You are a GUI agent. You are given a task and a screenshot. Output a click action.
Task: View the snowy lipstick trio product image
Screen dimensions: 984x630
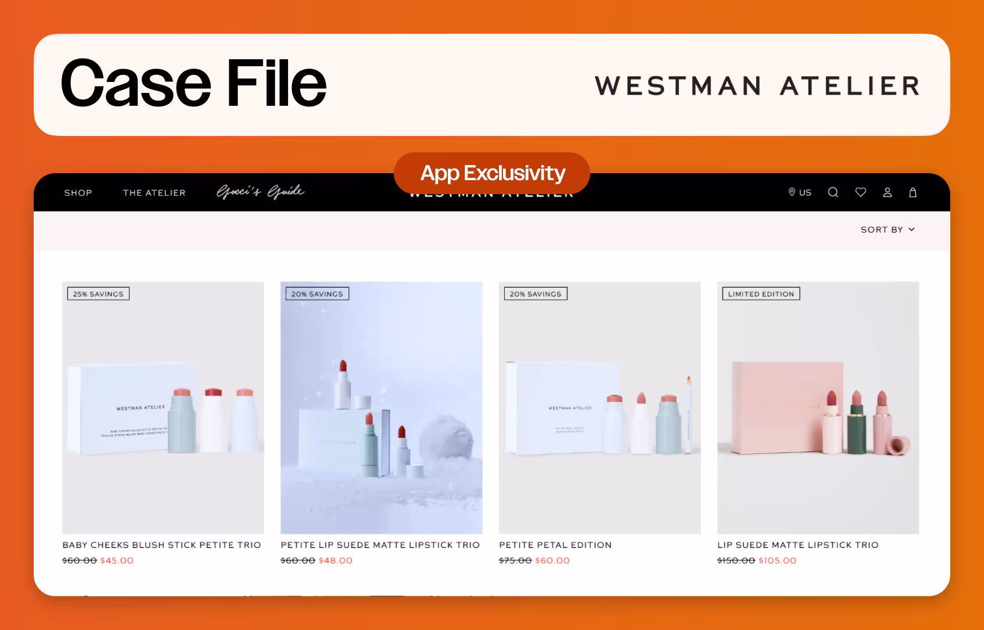pos(382,408)
